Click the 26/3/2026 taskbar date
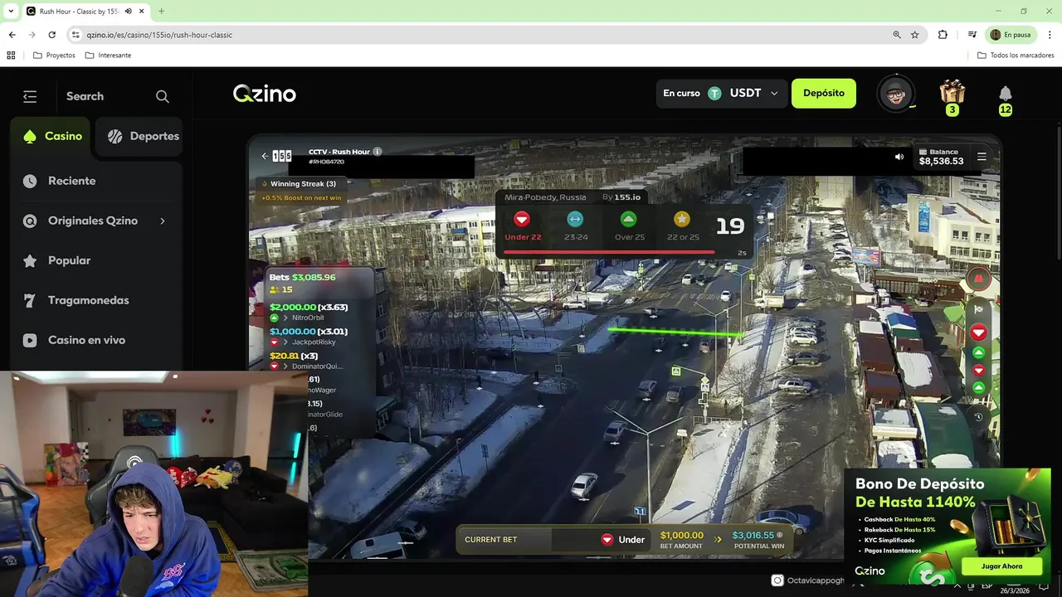Image resolution: width=1062 pixels, height=597 pixels. click(x=1016, y=591)
